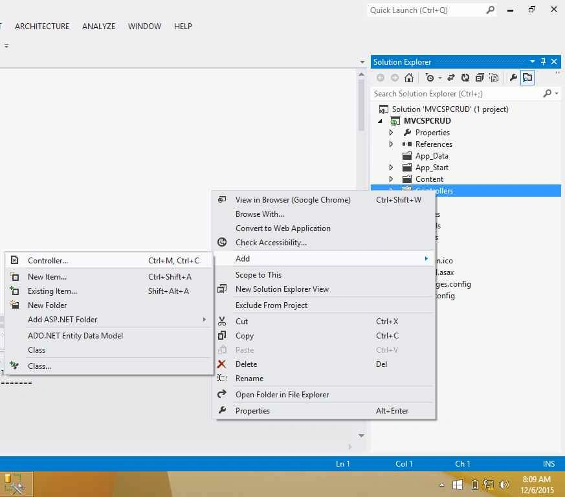Click the wrench Properties icon in Solution Explorer toolbar
The width and height of the screenshot is (565, 497).
[513, 78]
